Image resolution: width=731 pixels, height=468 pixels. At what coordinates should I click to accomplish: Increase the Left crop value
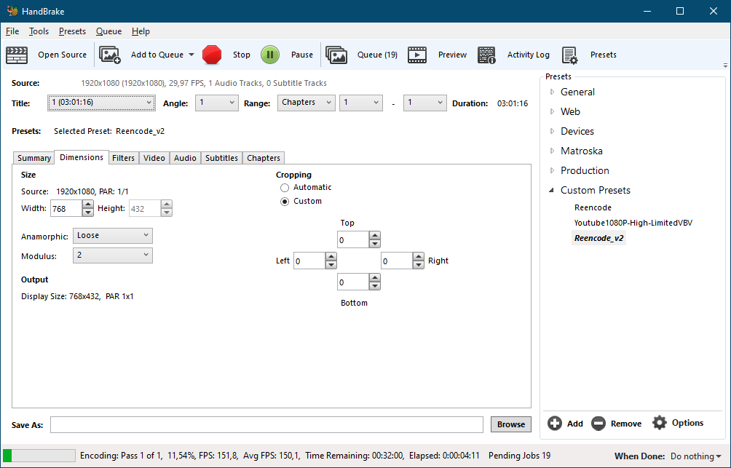331,256
